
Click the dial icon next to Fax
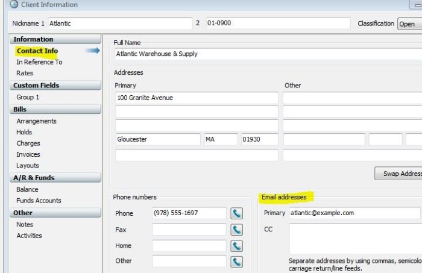(236, 230)
